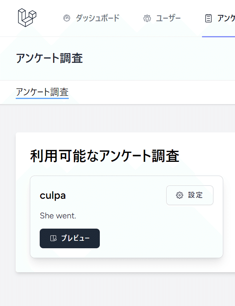Click the clipboard icon in the top navigation
235x306 pixels.
(208, 18)
